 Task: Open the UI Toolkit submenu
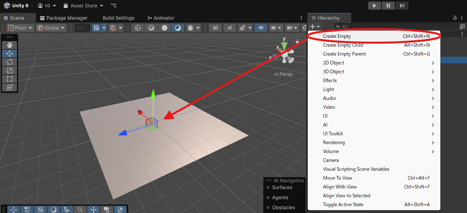tap(374, 134)
